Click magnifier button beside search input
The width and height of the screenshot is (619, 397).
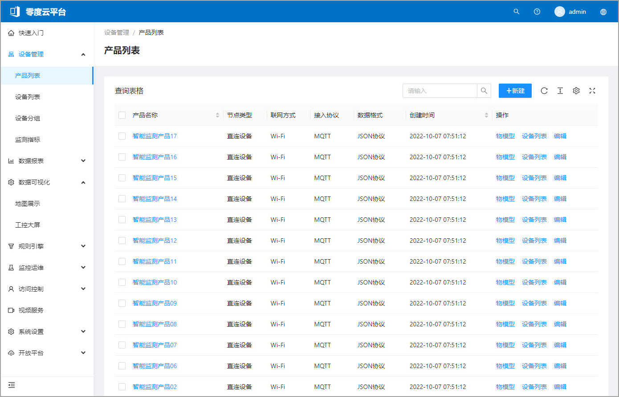(484, 91)
